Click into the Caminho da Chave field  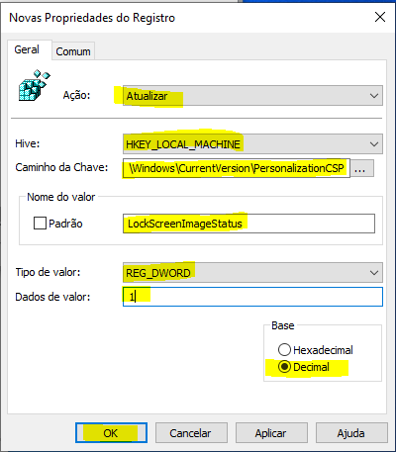click(237, 168)
